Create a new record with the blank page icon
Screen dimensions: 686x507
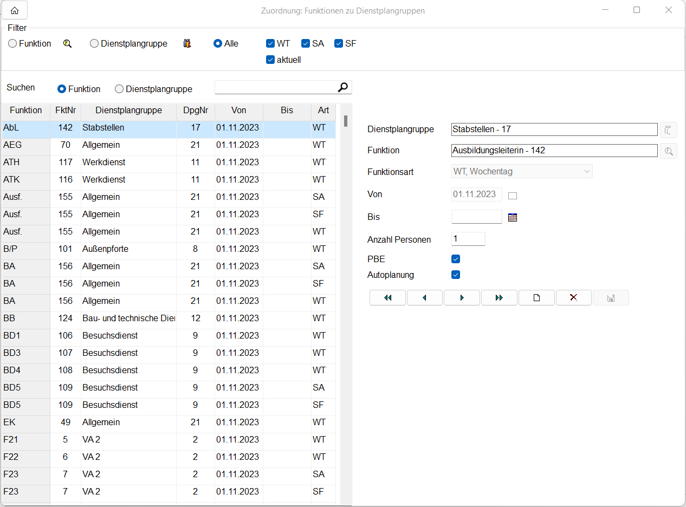[x=536, y=298]
